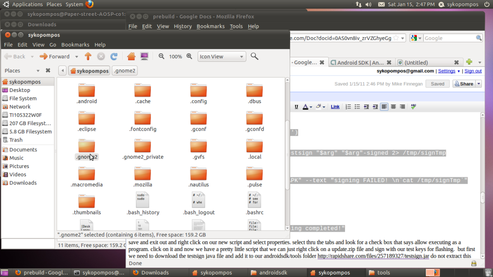
Task: Open Firefox Tools menu
Action: (x=236, y=26)
